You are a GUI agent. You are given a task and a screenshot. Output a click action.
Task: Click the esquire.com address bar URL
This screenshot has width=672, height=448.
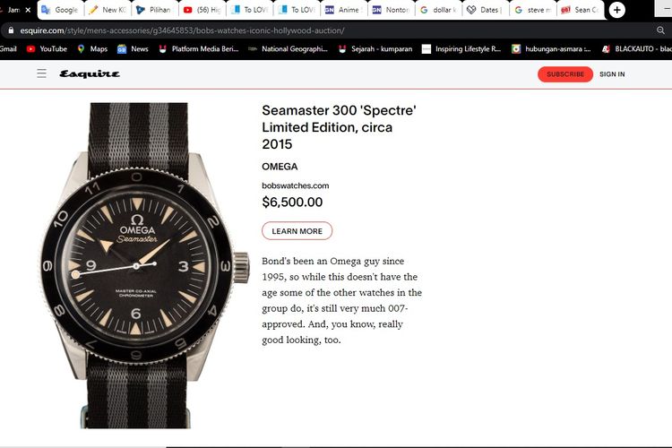[x=179, y=30]
